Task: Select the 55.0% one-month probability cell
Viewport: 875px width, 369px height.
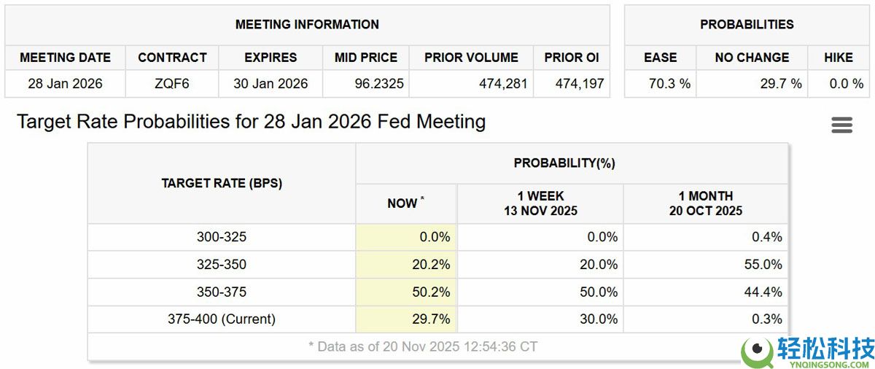Action: coord(763,265)
